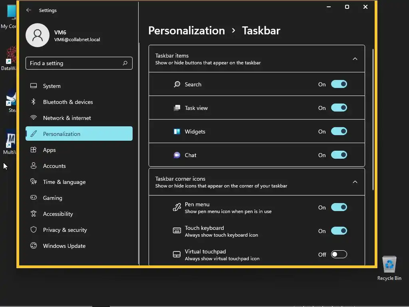Click the Bluetooth & devices icon

pyautogui.click(x=34, y=102)
